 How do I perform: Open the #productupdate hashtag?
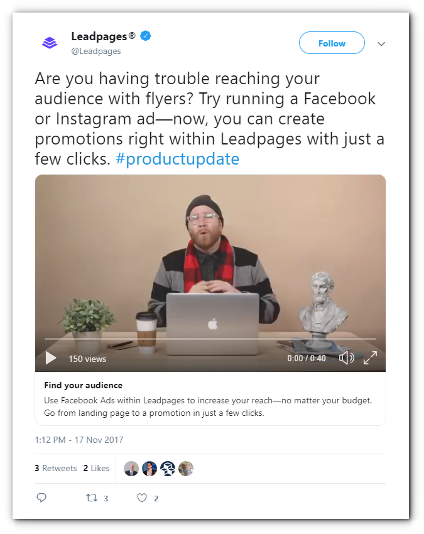click(x=177, y=159)
